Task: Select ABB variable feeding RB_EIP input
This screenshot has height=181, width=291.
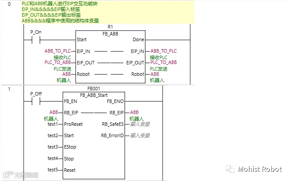Action: pyautogui.click(x=53, y=112)
